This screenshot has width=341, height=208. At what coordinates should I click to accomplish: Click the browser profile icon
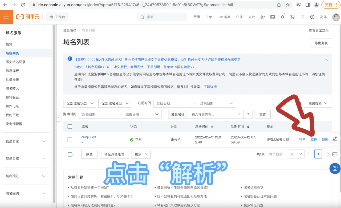click(316, 5)
